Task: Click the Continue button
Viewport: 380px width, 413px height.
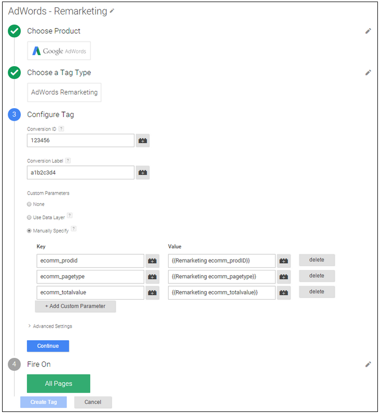Action: coord(48,346)
